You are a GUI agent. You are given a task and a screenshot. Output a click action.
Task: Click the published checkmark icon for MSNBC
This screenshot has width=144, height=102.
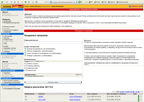pos(26,97)
